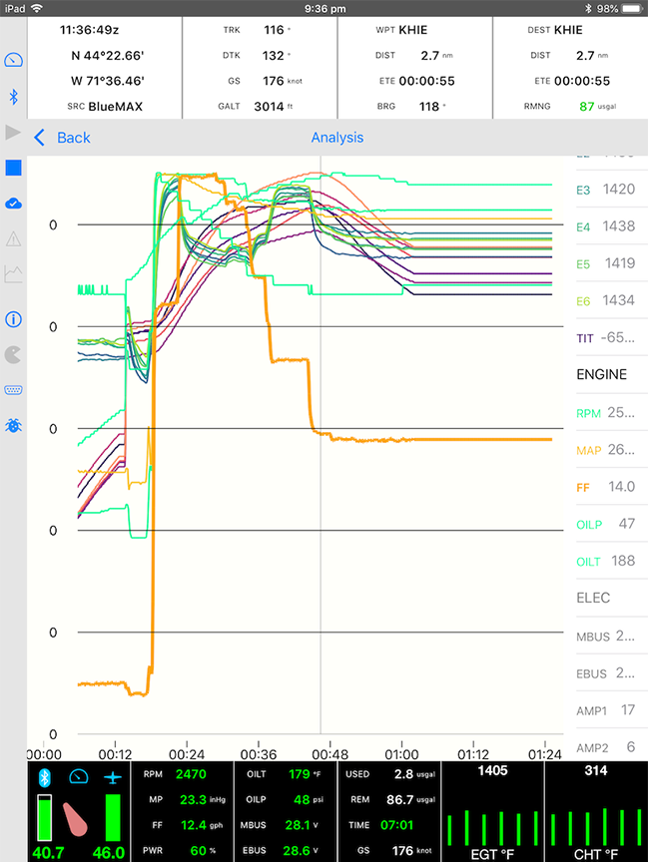The width and height of the screenshot is (648, 862).
Task: Click the WPT KHIE waypoint field
Action: [414, 30]
